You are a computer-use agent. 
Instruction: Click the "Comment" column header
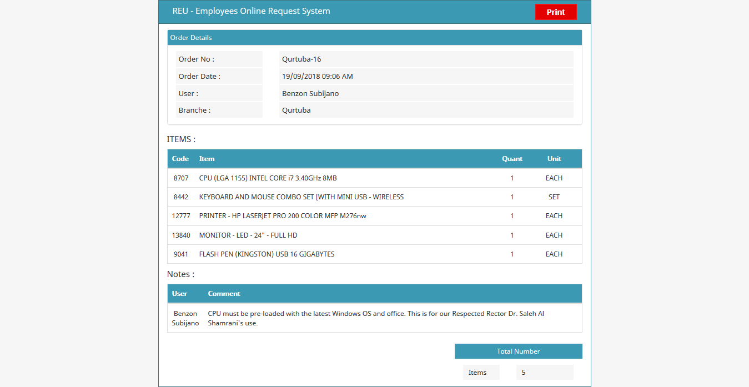pos(224,294)
